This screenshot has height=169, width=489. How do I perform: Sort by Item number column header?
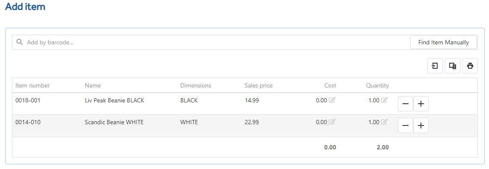click(x=33, y=85)
